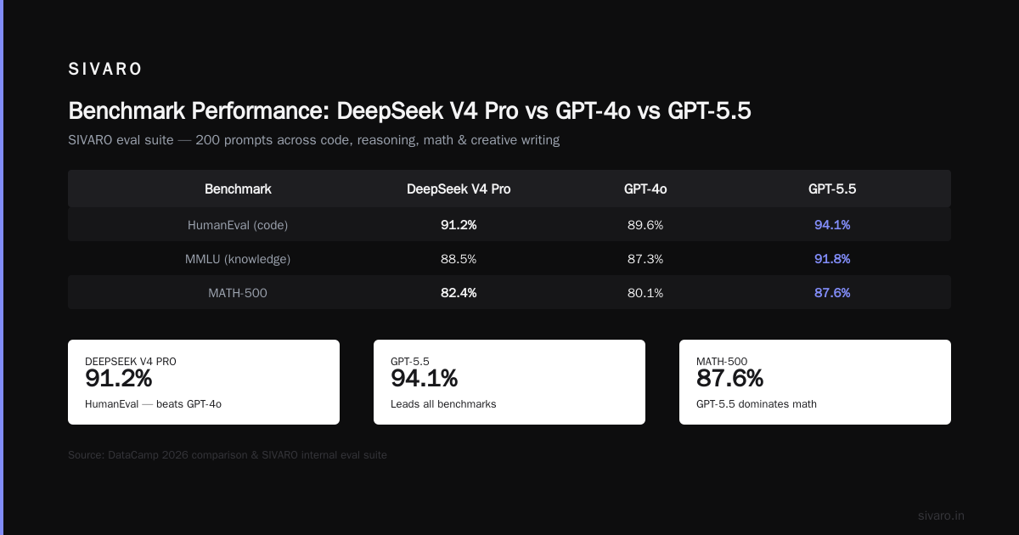Click the MMLU (knowledge) row label
Image resolution: width=1019 pixels, height=535 pixels.
[238, 259]
